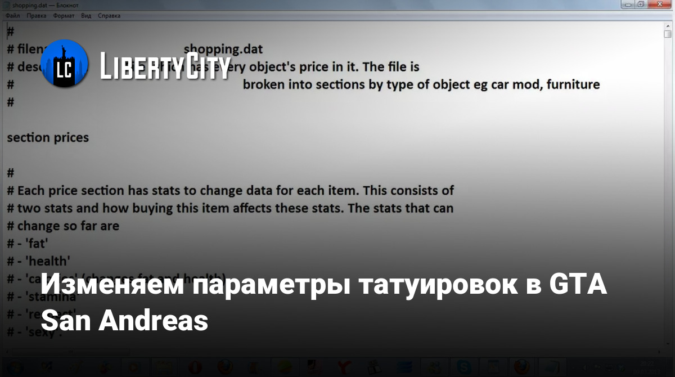This screenshot has width=675, height=377.
Task: Open the Правка menu
Action: [x=36, y=16]
